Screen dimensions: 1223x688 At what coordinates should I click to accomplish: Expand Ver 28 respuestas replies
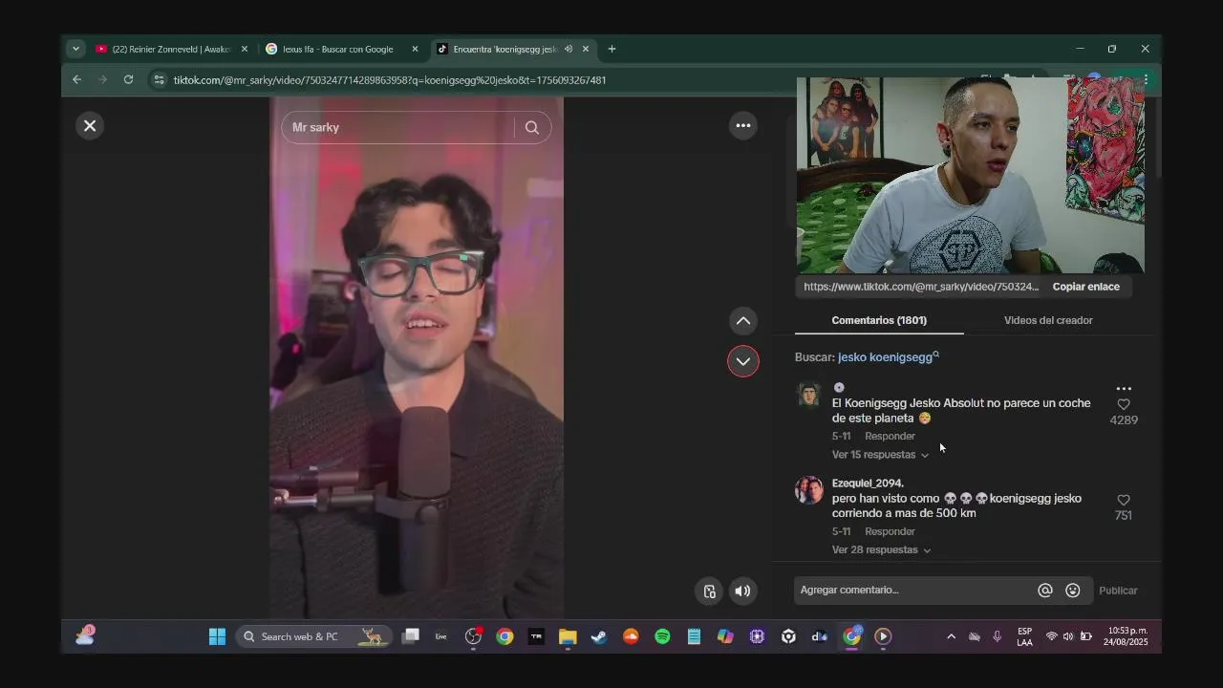tap(881, 550)
